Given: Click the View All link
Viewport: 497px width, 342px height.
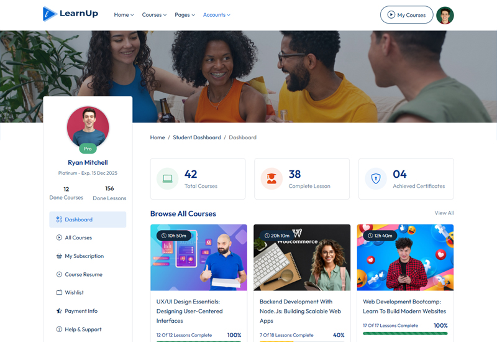Looking at the screenshot, I should click(444, 213).
